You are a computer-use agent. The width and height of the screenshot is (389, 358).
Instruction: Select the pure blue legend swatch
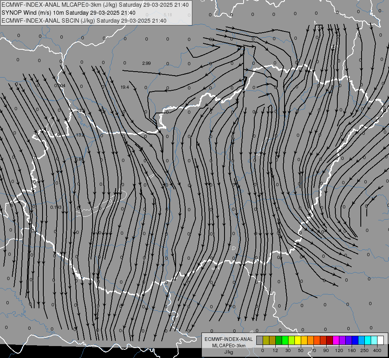(x=355, y=340)
